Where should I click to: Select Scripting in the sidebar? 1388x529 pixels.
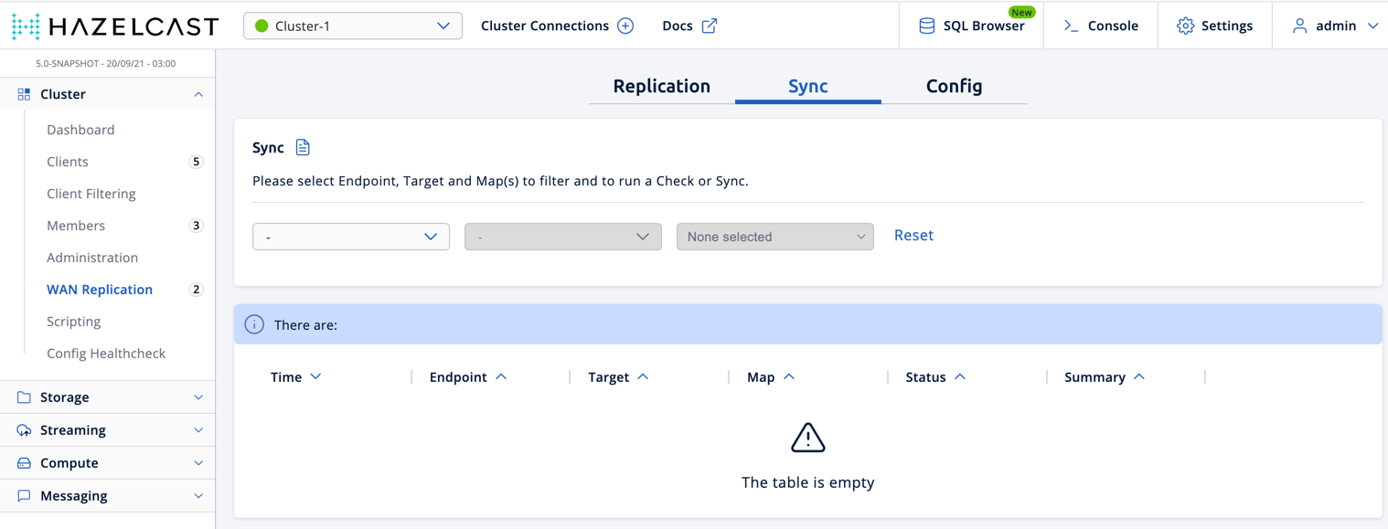pyautogui.click(x=73, y=321)
